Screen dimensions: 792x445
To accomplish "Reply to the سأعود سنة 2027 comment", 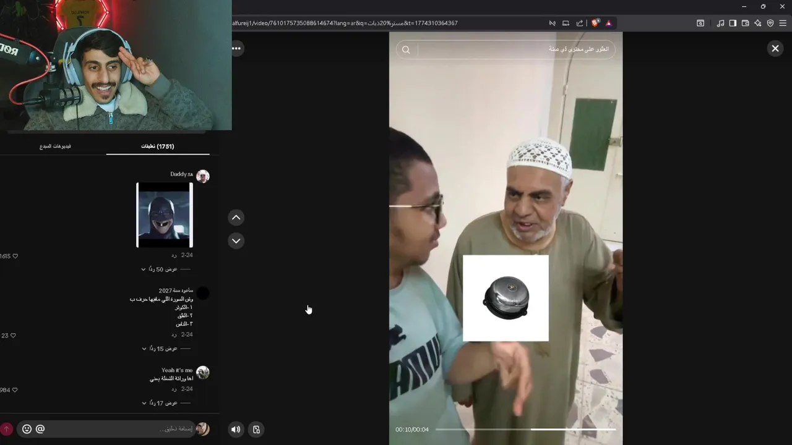I will click(174, 334).
